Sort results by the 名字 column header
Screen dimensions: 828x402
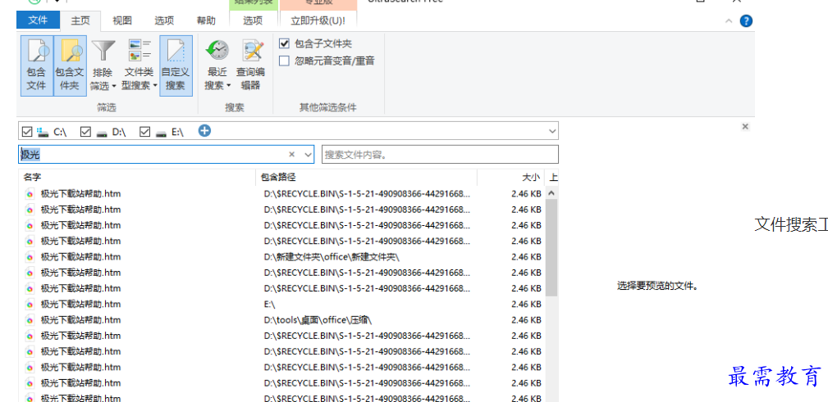[137, 178]
